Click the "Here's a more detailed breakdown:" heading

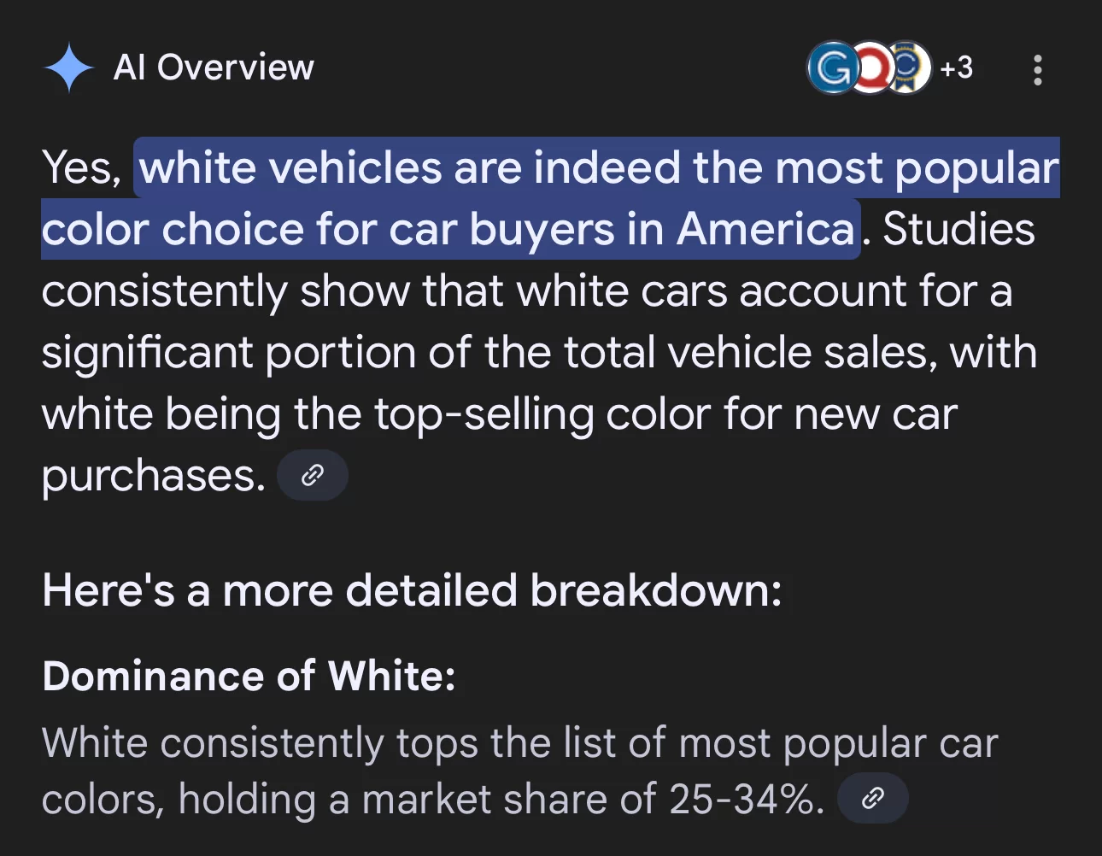(x=412, y=590)
